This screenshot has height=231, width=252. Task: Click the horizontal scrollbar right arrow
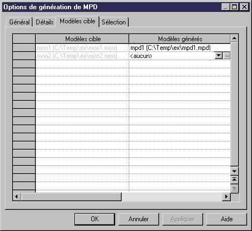[x=226, y=197]
